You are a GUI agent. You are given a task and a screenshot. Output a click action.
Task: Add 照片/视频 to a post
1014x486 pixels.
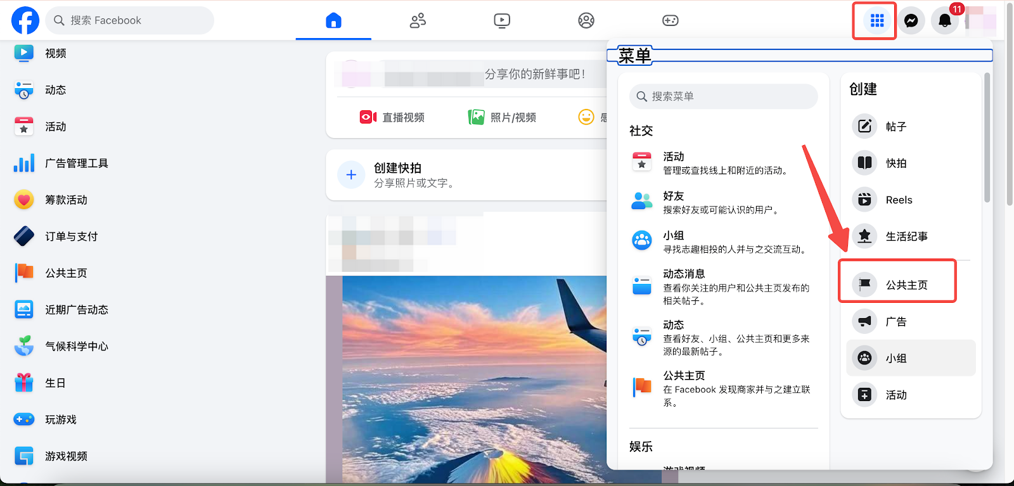click(502, 117)
